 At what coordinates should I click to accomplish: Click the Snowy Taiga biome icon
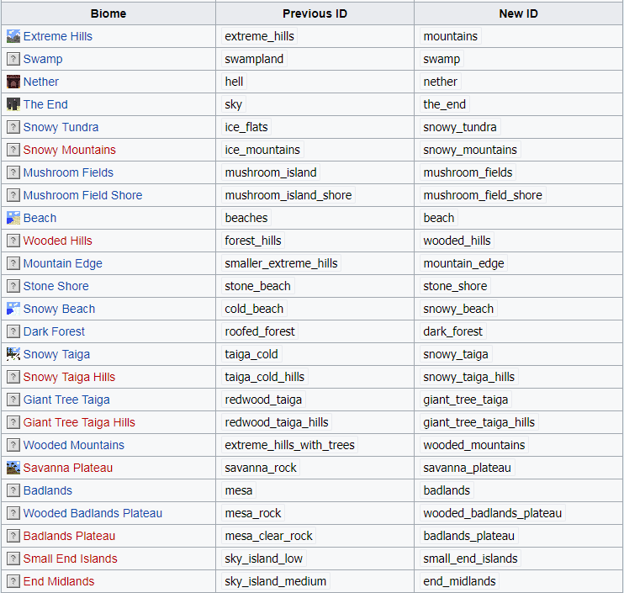(x=13, y=354)
